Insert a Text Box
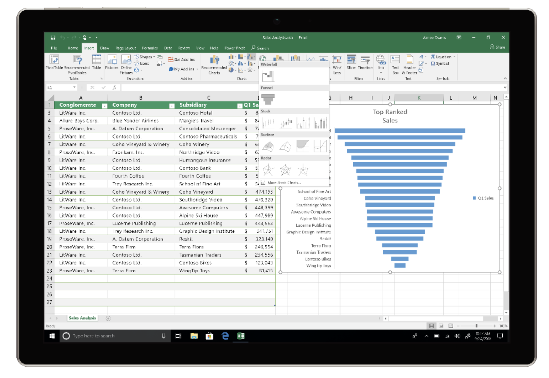 [395, 65]
